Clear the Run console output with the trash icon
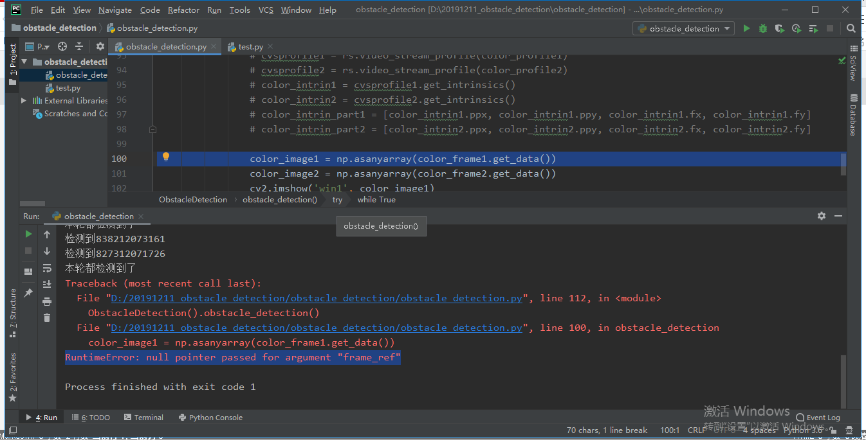The image size is (866, 442). pyautogui.click(x=47, y=317)
